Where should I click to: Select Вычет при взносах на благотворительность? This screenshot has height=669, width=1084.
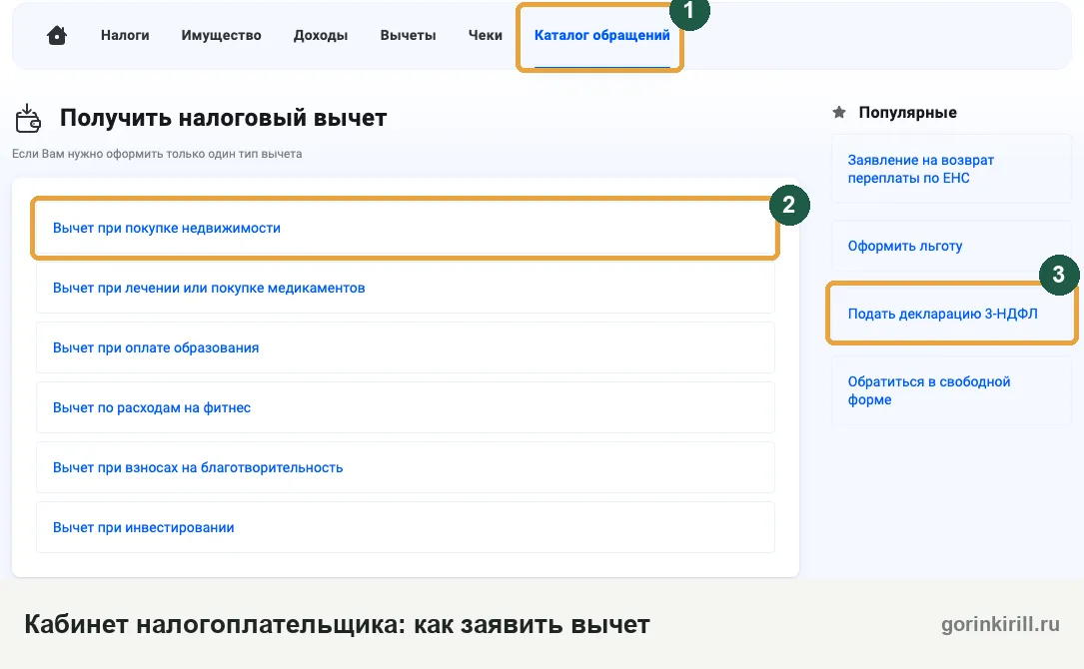pyautogui.click(x=405, y=467)
